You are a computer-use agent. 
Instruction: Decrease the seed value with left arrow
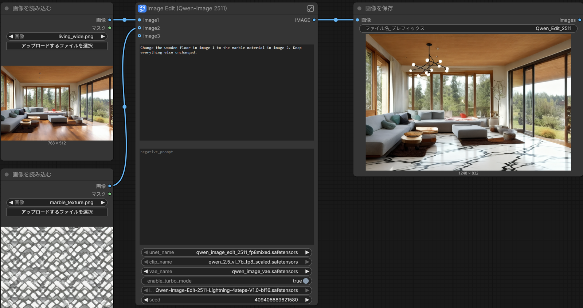click(x=146, y=300)
